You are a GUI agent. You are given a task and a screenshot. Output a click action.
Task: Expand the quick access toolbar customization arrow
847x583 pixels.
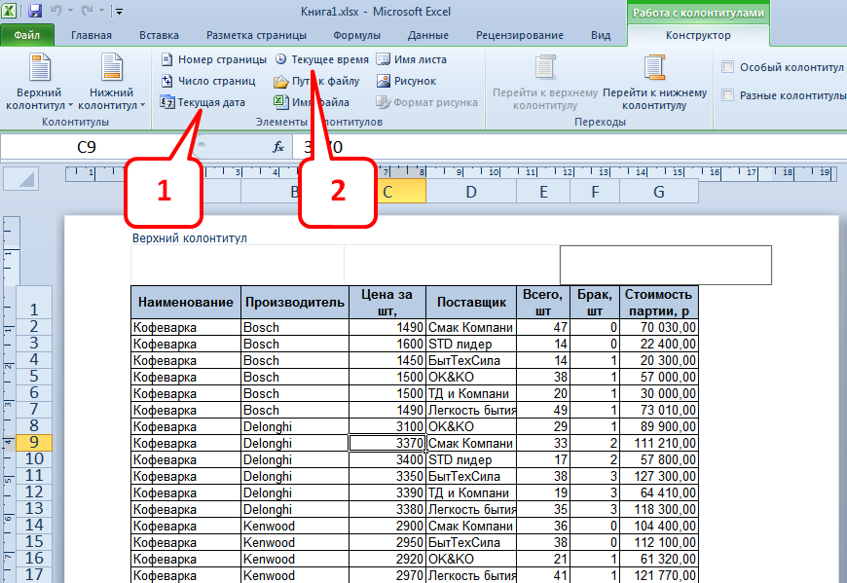(x=119, y=13)
